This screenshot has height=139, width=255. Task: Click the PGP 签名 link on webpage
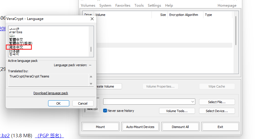pyautogui.click(x=50, y=136)
